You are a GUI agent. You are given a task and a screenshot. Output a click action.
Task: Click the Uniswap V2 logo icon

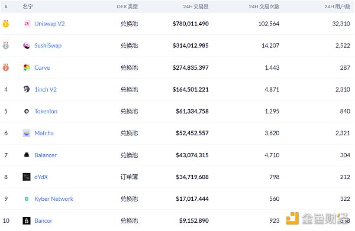pyautogui.click(x=27, y=24)
